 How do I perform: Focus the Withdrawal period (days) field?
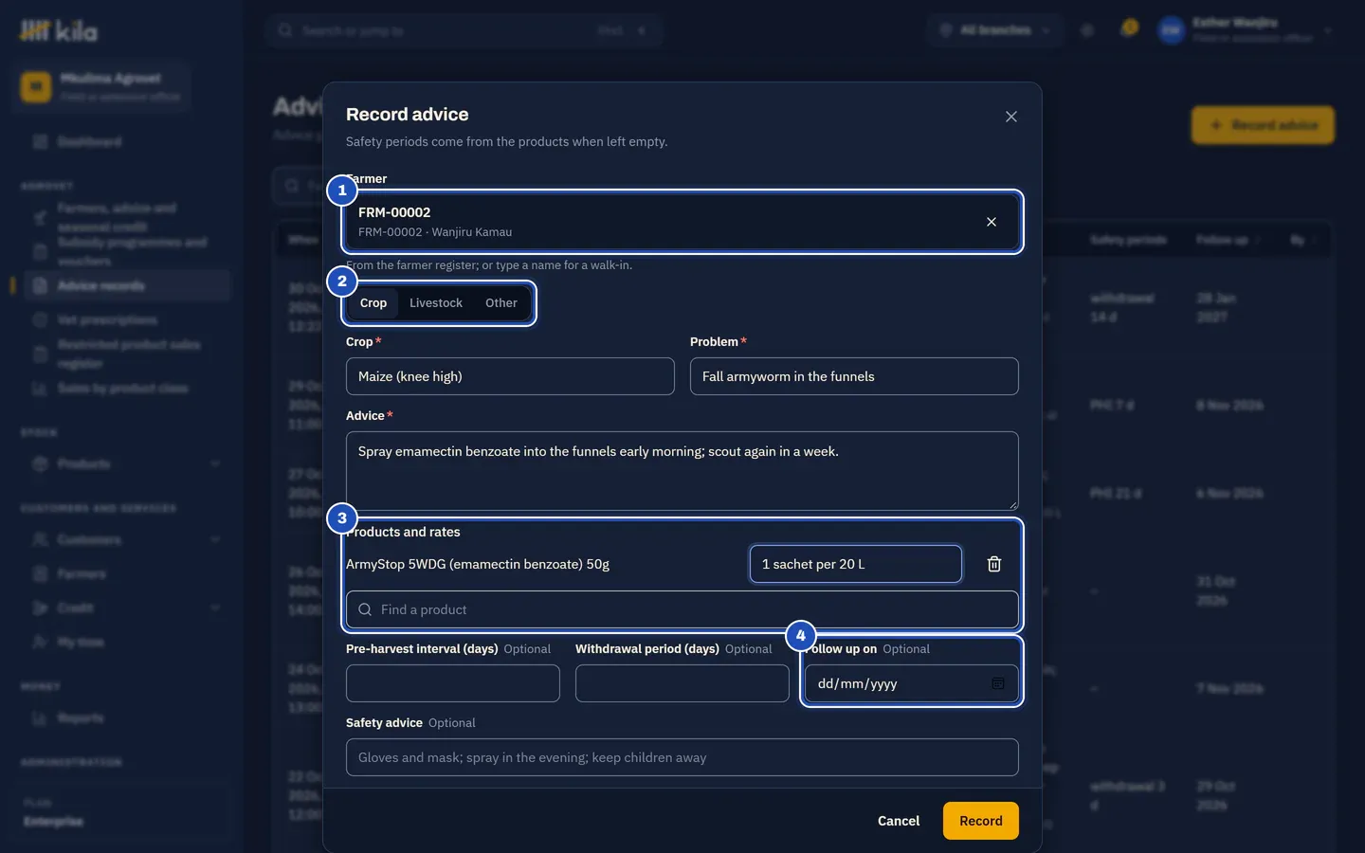point(682,683)
